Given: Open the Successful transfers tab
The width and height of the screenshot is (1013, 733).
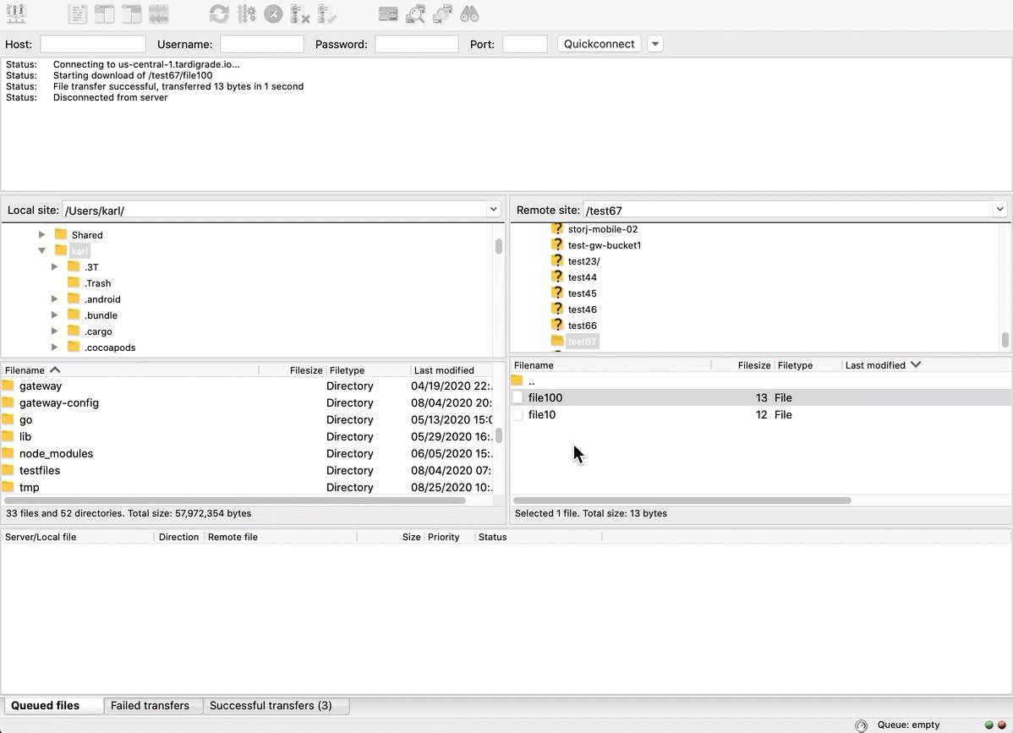Looking at the screenshot, I should pyautogui.click(x=276, y=705).
